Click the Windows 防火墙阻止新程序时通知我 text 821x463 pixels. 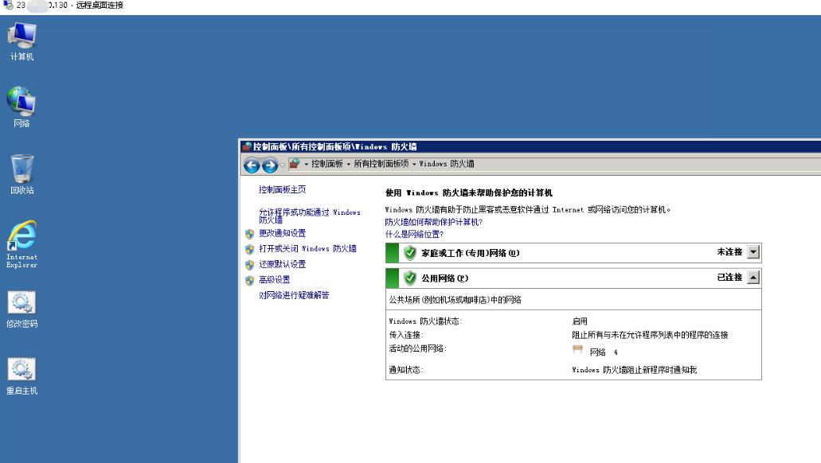[x=634, y=370]
